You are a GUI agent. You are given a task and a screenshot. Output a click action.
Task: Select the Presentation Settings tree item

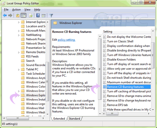click(x=35, y=48)
